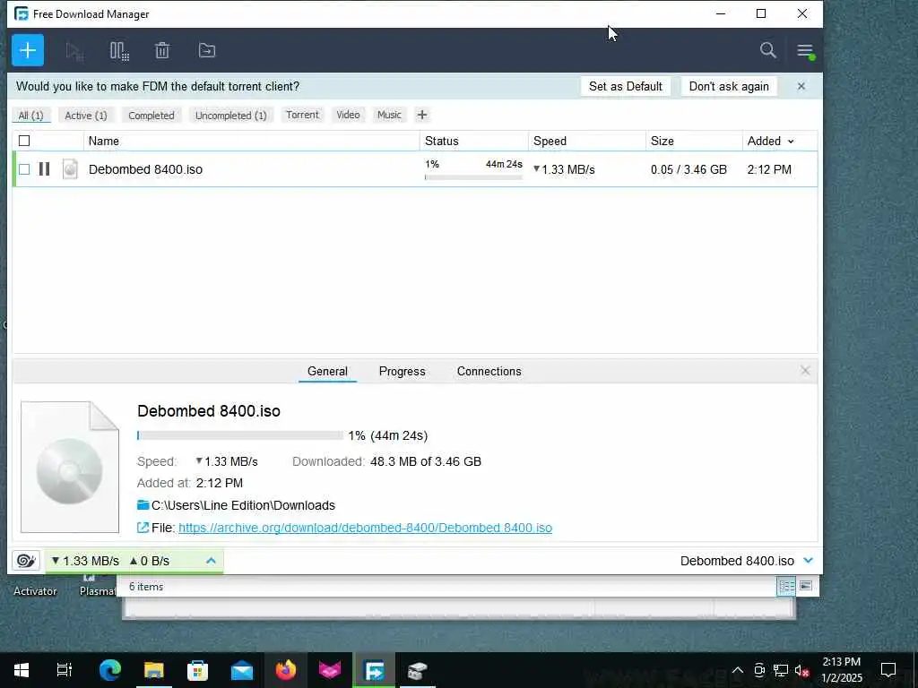Image resolution: width=918 pixels, height=688 pixels.
Task: Click the Debombed 8400.iso status bar label
Action: tap(737, 561)
